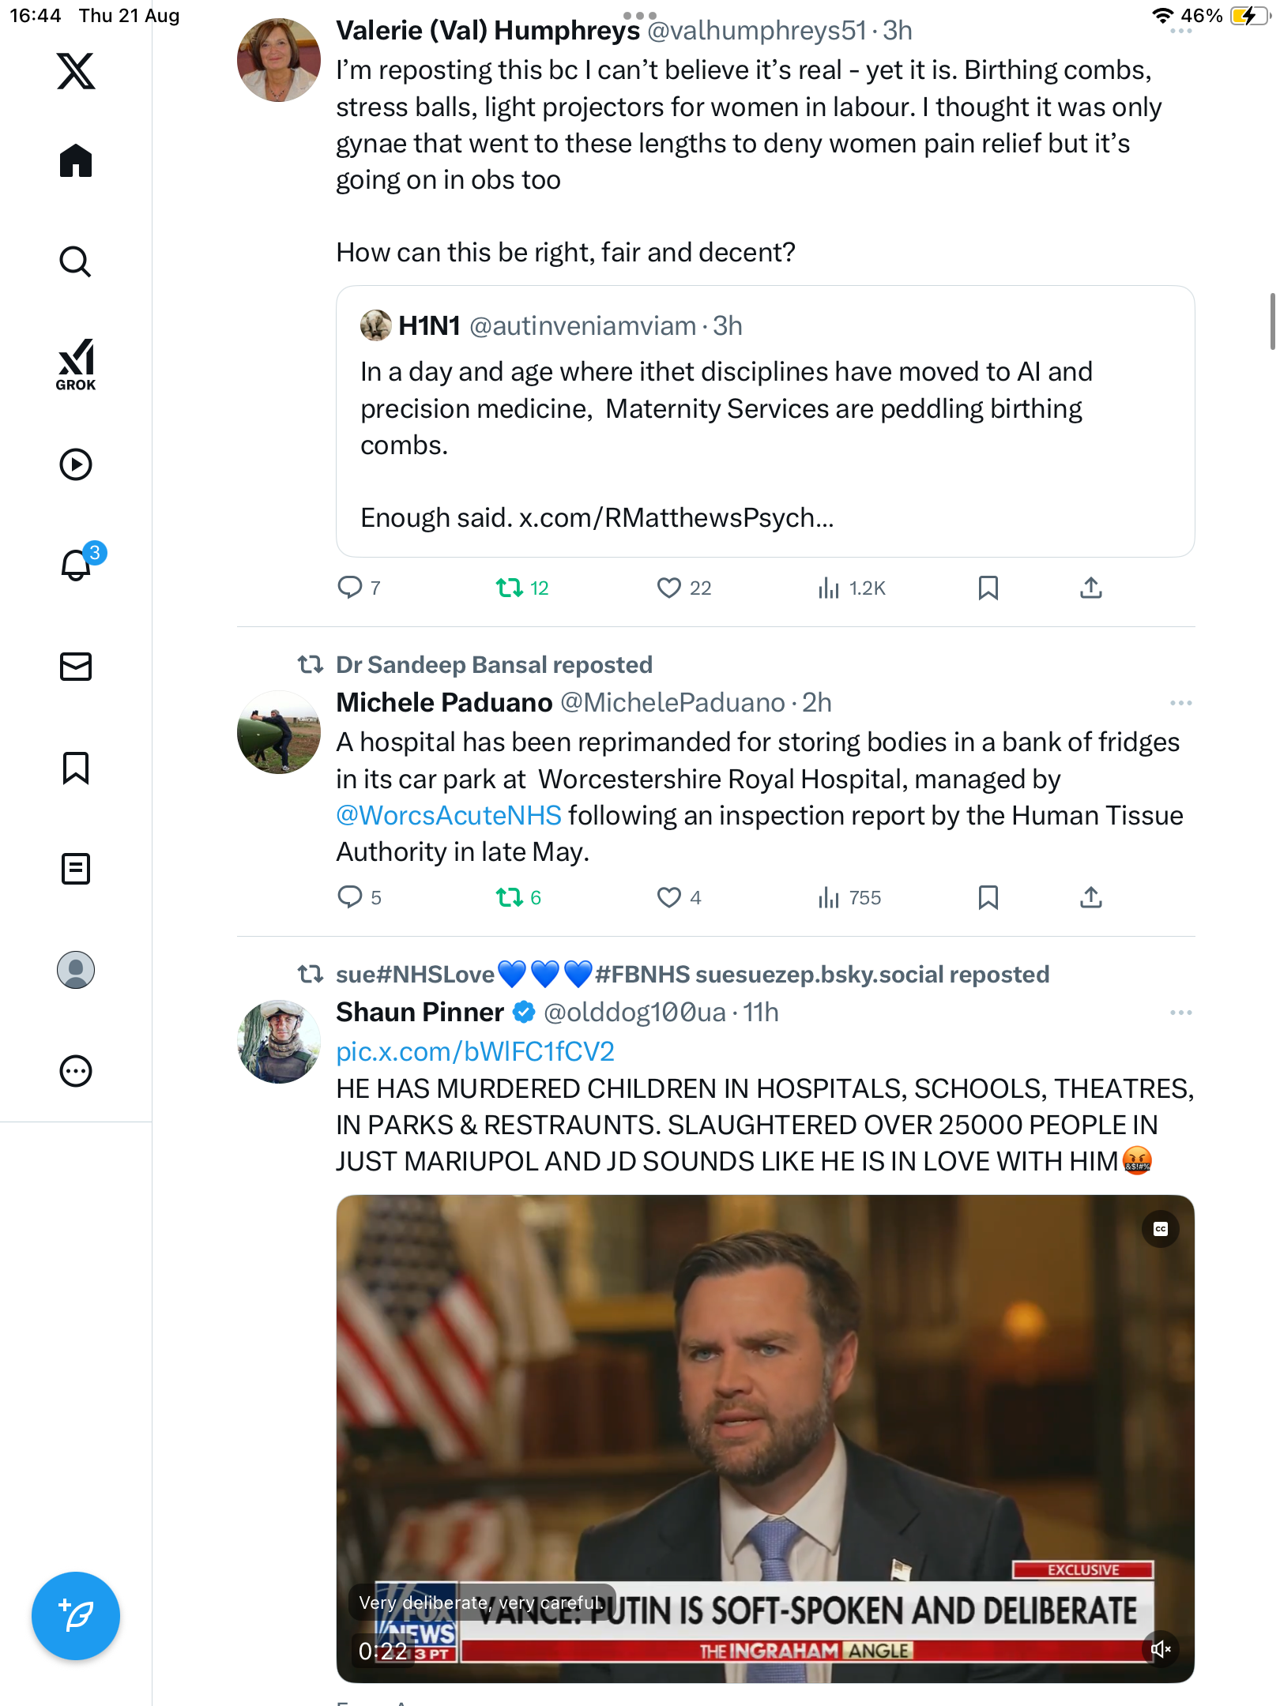Open more options on Michele Paduano's post
Screen dimensions: 1280x1706
tap(1180, 703)
